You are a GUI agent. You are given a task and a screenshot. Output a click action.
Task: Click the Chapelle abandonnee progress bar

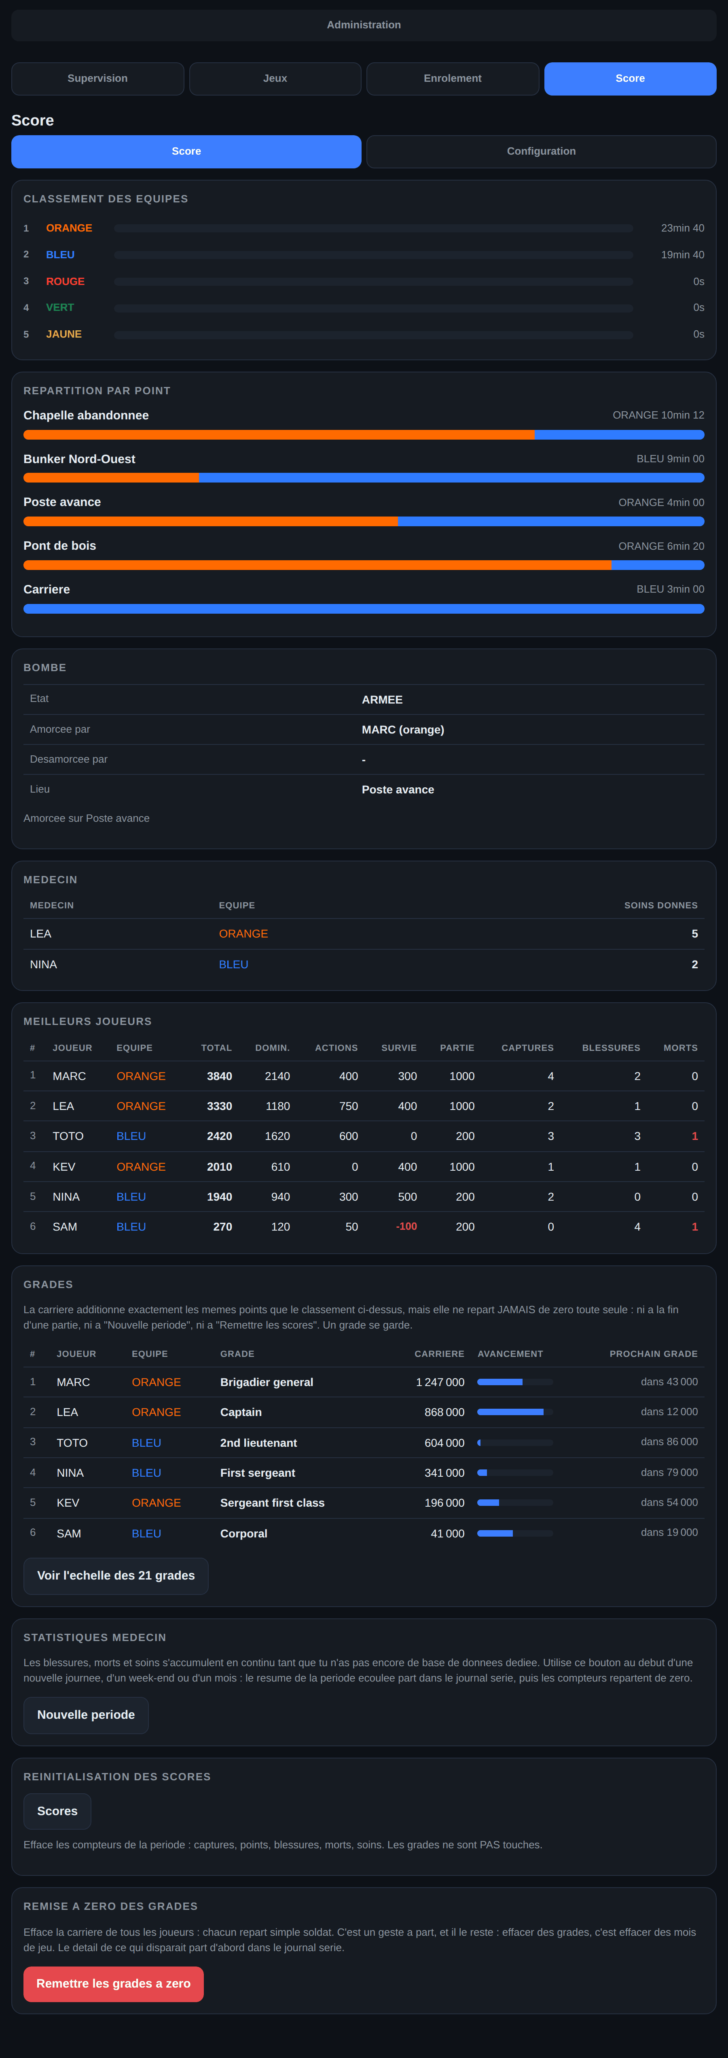364,435
